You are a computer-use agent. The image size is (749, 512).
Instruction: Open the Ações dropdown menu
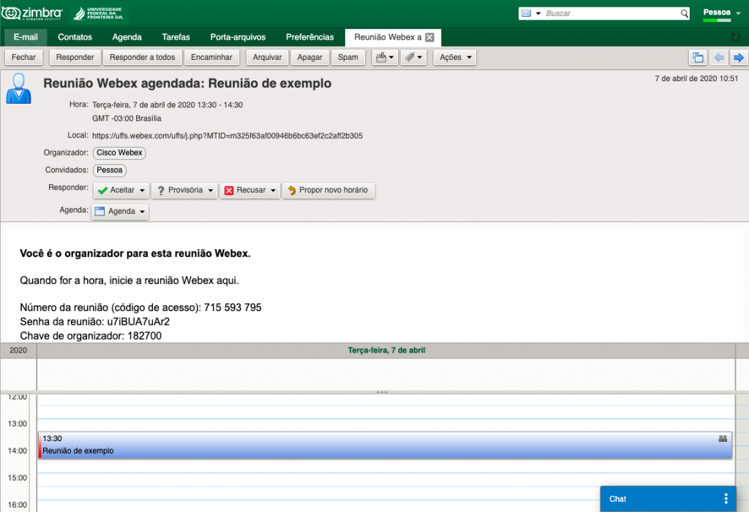[454, 57]
